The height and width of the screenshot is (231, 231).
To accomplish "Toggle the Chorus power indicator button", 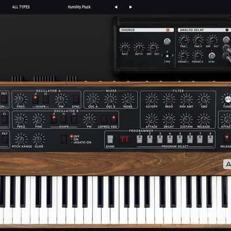I will click(167, 30).
